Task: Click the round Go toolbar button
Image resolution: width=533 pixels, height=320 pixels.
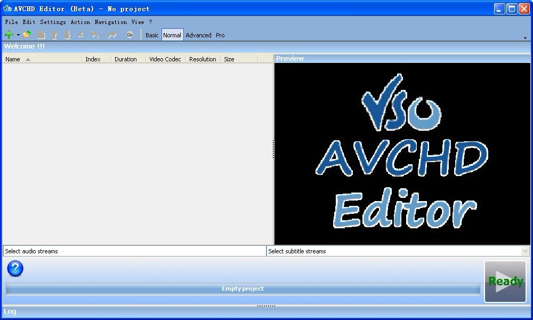Action: click(130, 35)
